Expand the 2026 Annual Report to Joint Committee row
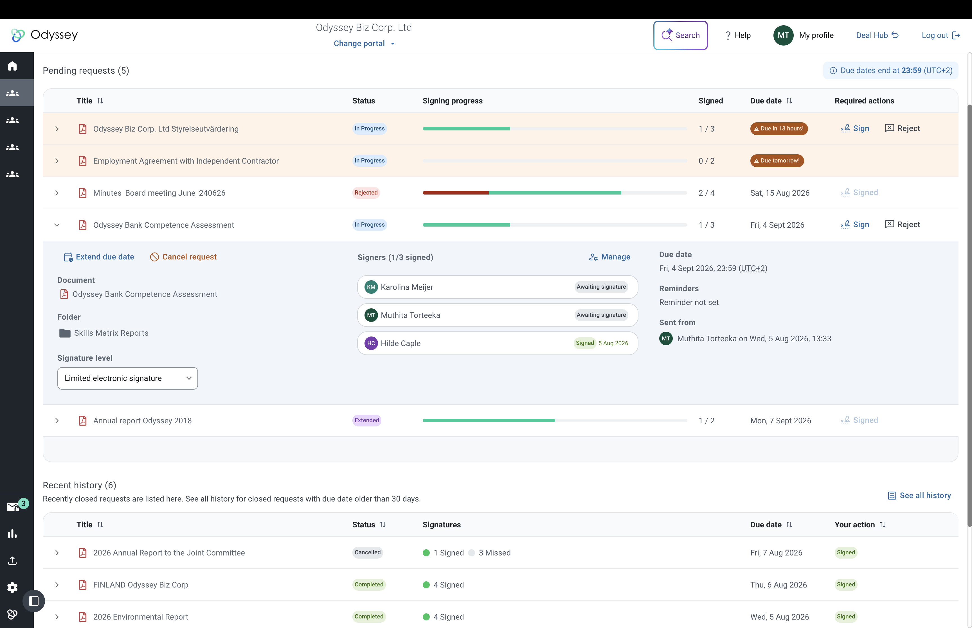This screenshot has width=972, height=628. pyautogui.click(x=57, y=553)
